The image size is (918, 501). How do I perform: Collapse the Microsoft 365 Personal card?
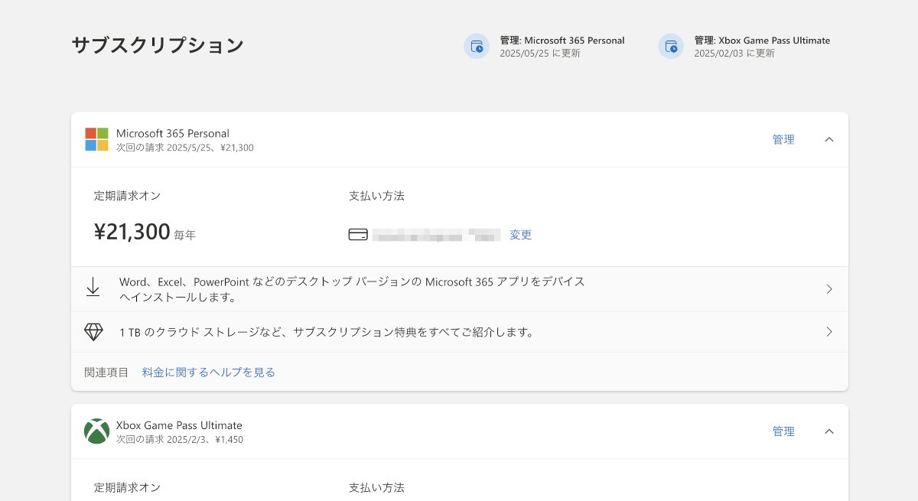pyautogui.click(x=829, y=139)
